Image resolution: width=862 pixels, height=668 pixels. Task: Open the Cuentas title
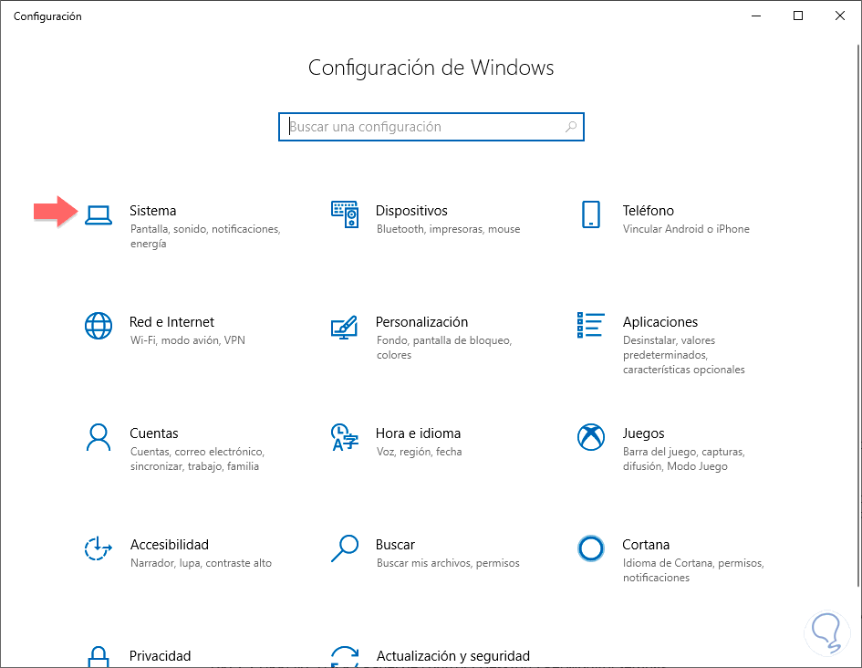(154, 433)
